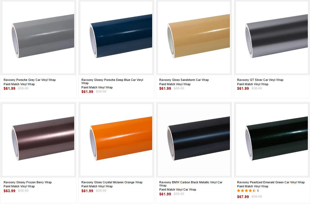The width and height of the screenshot is (310, 204).
Task: Open the Porsche Deep Blue vinyl roll image
Action: (x=116, y=38)
